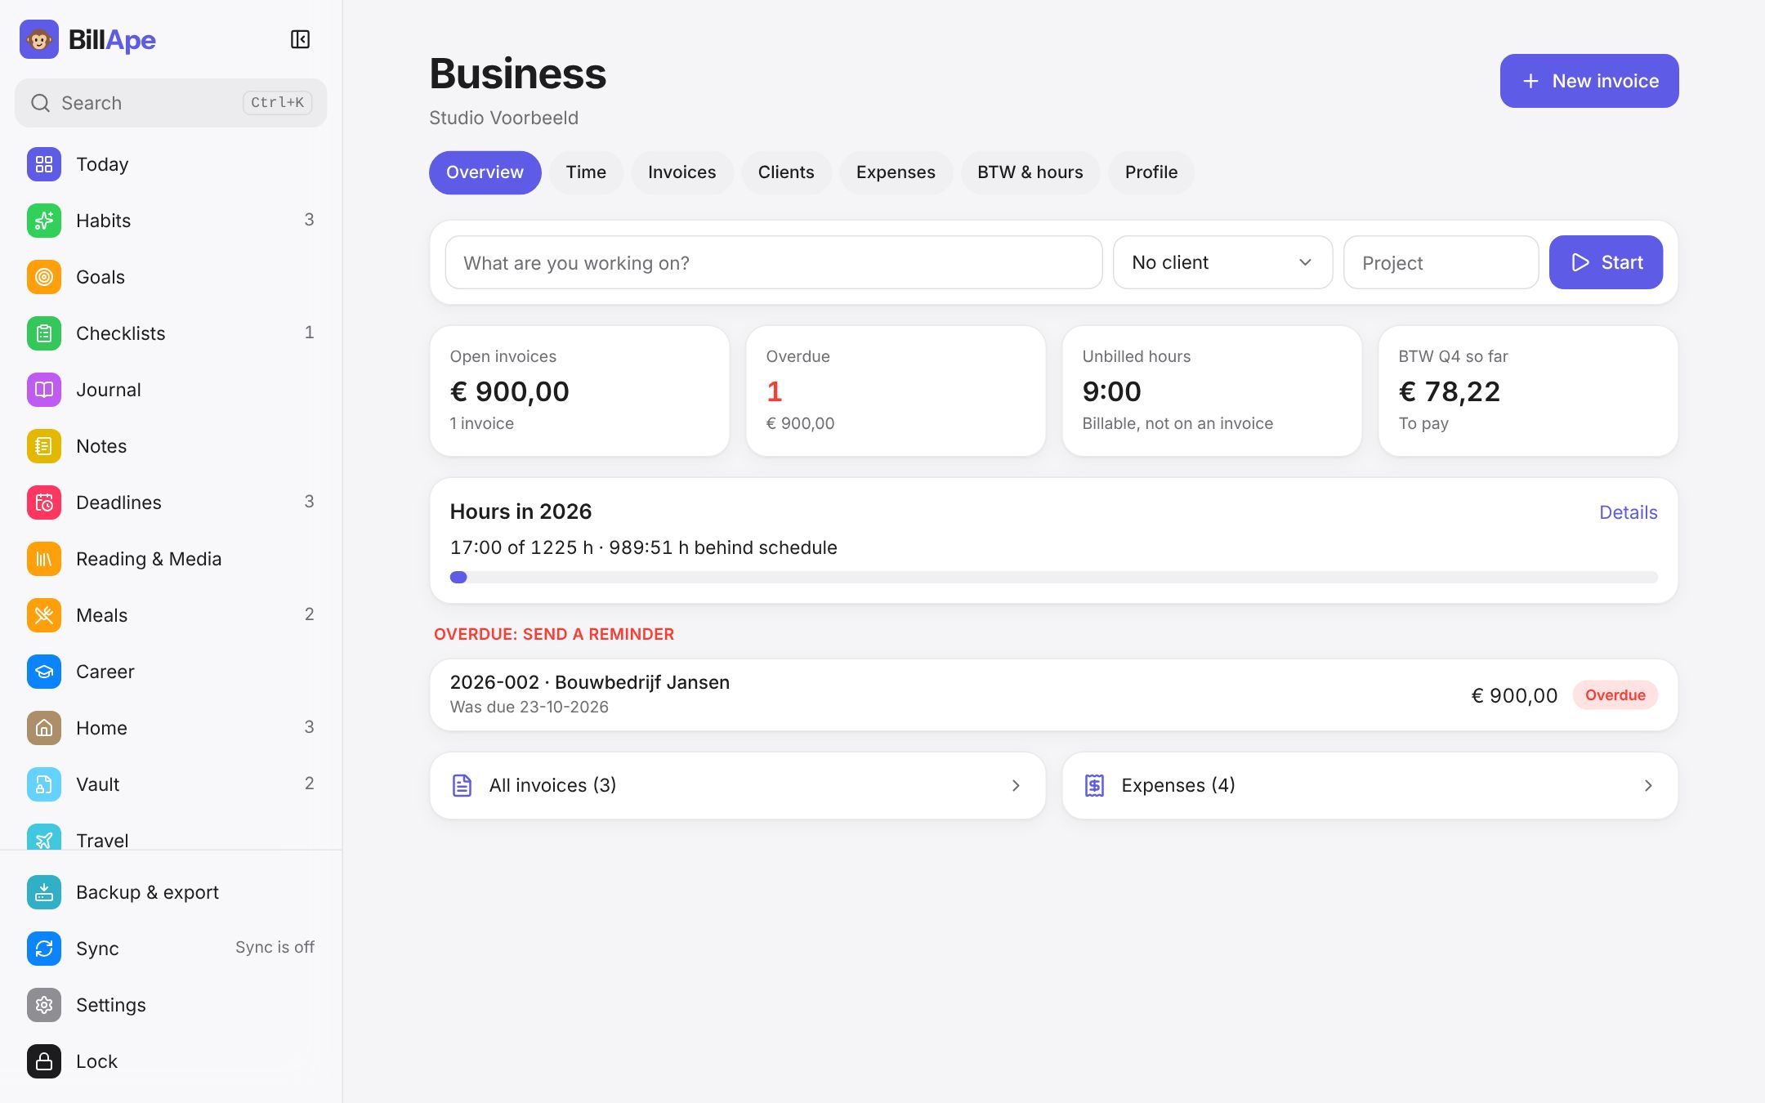Viewport: 1765px width, 1103px height.
Task: Focus the sidebar Search field
Action: tap(171, 103)
